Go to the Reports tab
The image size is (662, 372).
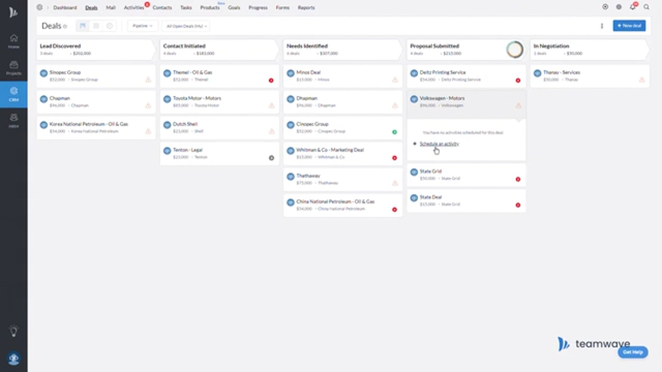(306, 8)
